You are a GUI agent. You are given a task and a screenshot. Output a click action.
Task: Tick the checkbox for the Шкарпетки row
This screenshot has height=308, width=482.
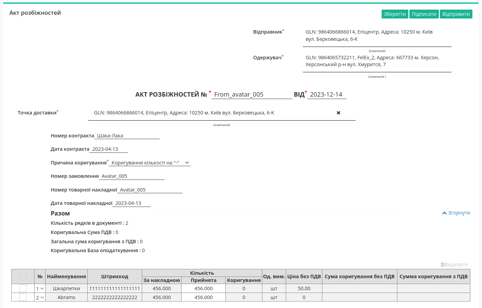[x=23, y=288]
